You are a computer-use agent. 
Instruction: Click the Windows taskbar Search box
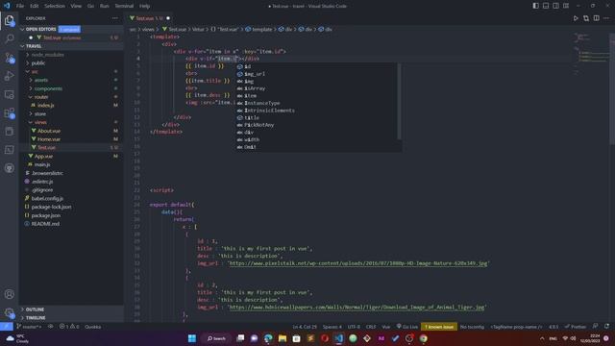point(217,338)
